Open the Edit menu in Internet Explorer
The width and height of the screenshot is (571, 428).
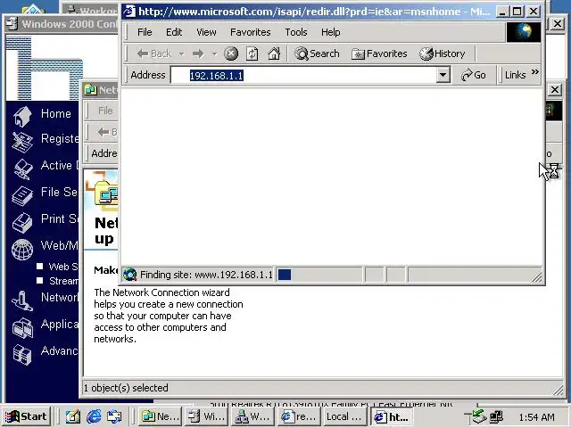pos(174,32)
